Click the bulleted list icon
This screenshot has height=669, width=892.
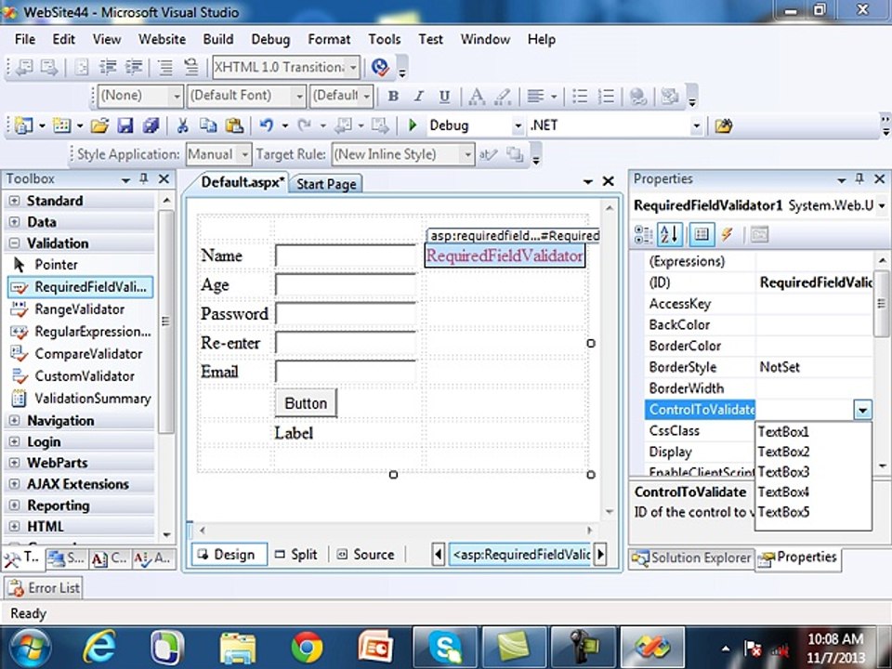click(x=580, y=96)
